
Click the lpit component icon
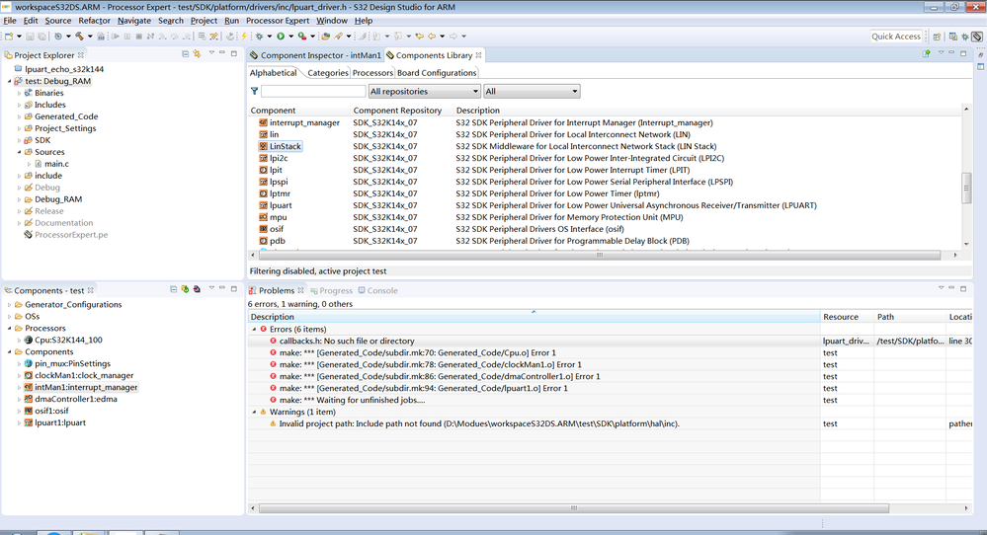tap(263, 170)
